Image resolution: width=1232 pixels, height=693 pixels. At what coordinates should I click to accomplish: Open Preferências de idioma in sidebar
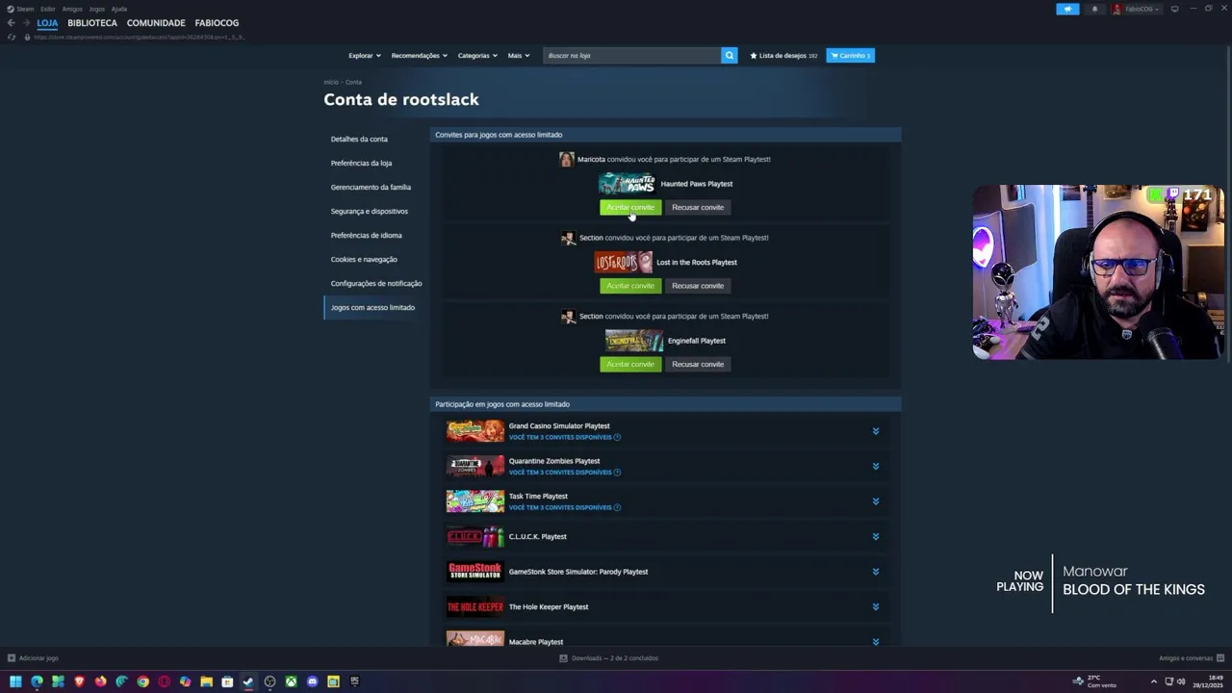[367, 235]
